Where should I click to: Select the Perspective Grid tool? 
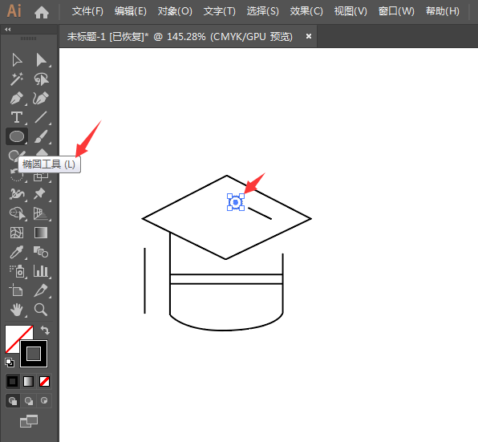click(41, 213)
